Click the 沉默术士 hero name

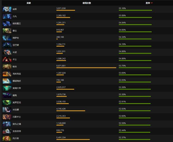tap(16, 117)
